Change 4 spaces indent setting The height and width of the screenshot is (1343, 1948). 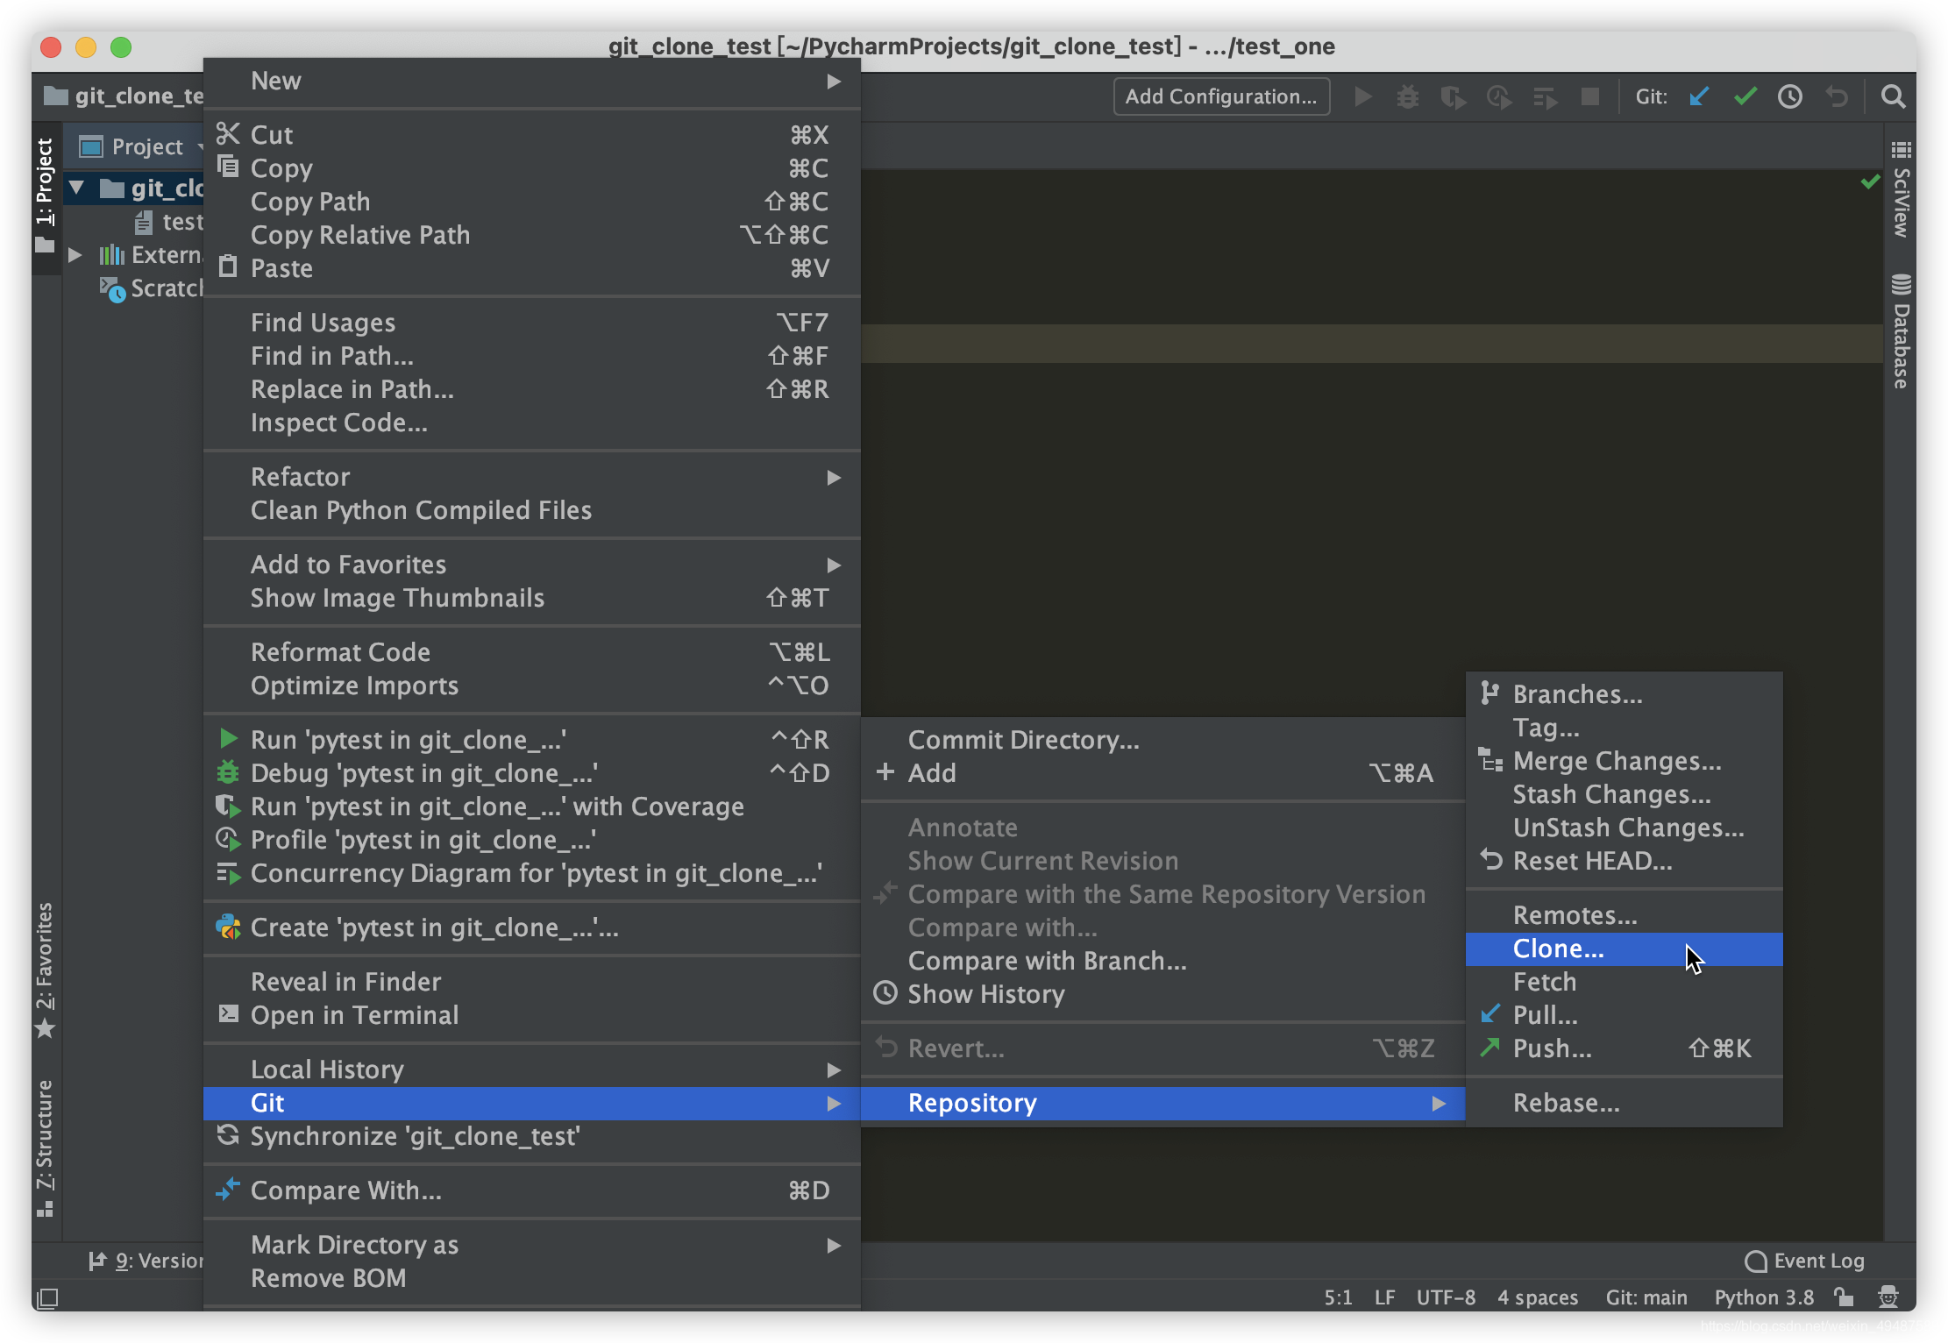pos(1538,1297)
